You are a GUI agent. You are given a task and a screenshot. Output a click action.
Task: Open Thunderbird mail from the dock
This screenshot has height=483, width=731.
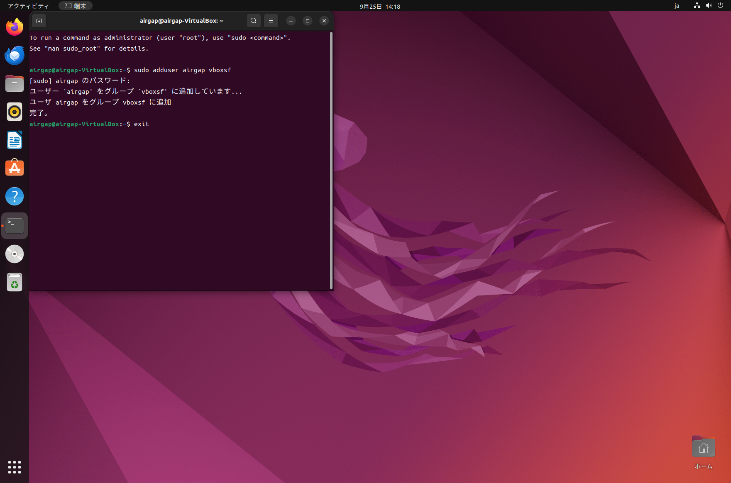[x=15, y=56]
